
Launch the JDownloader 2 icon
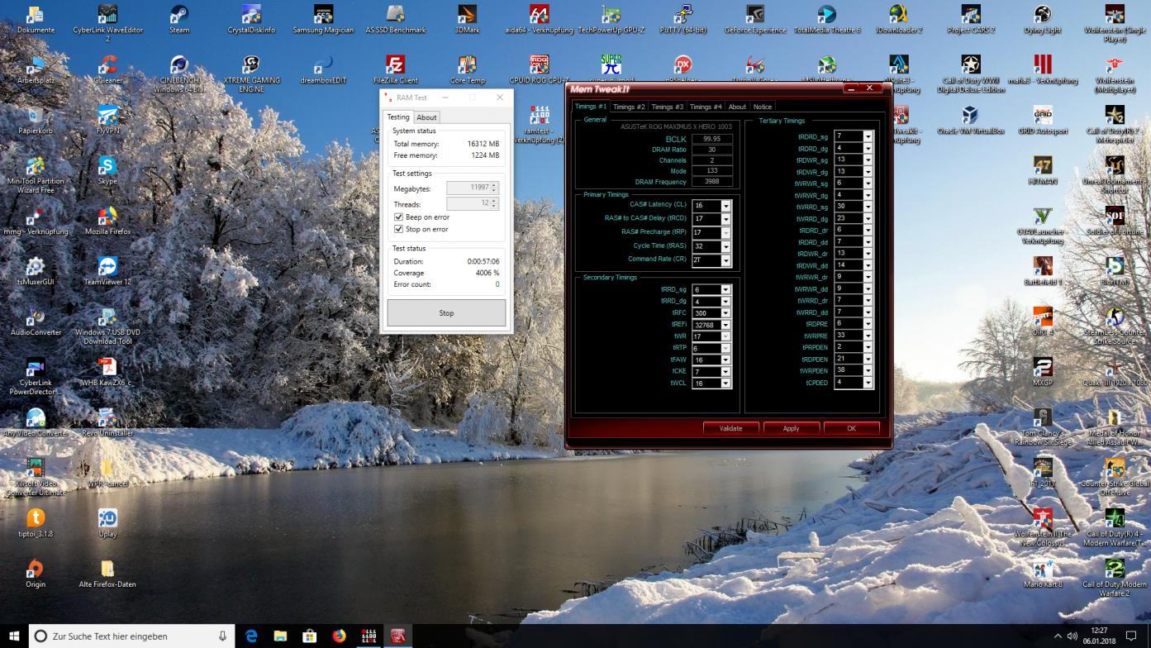point(898,18)
